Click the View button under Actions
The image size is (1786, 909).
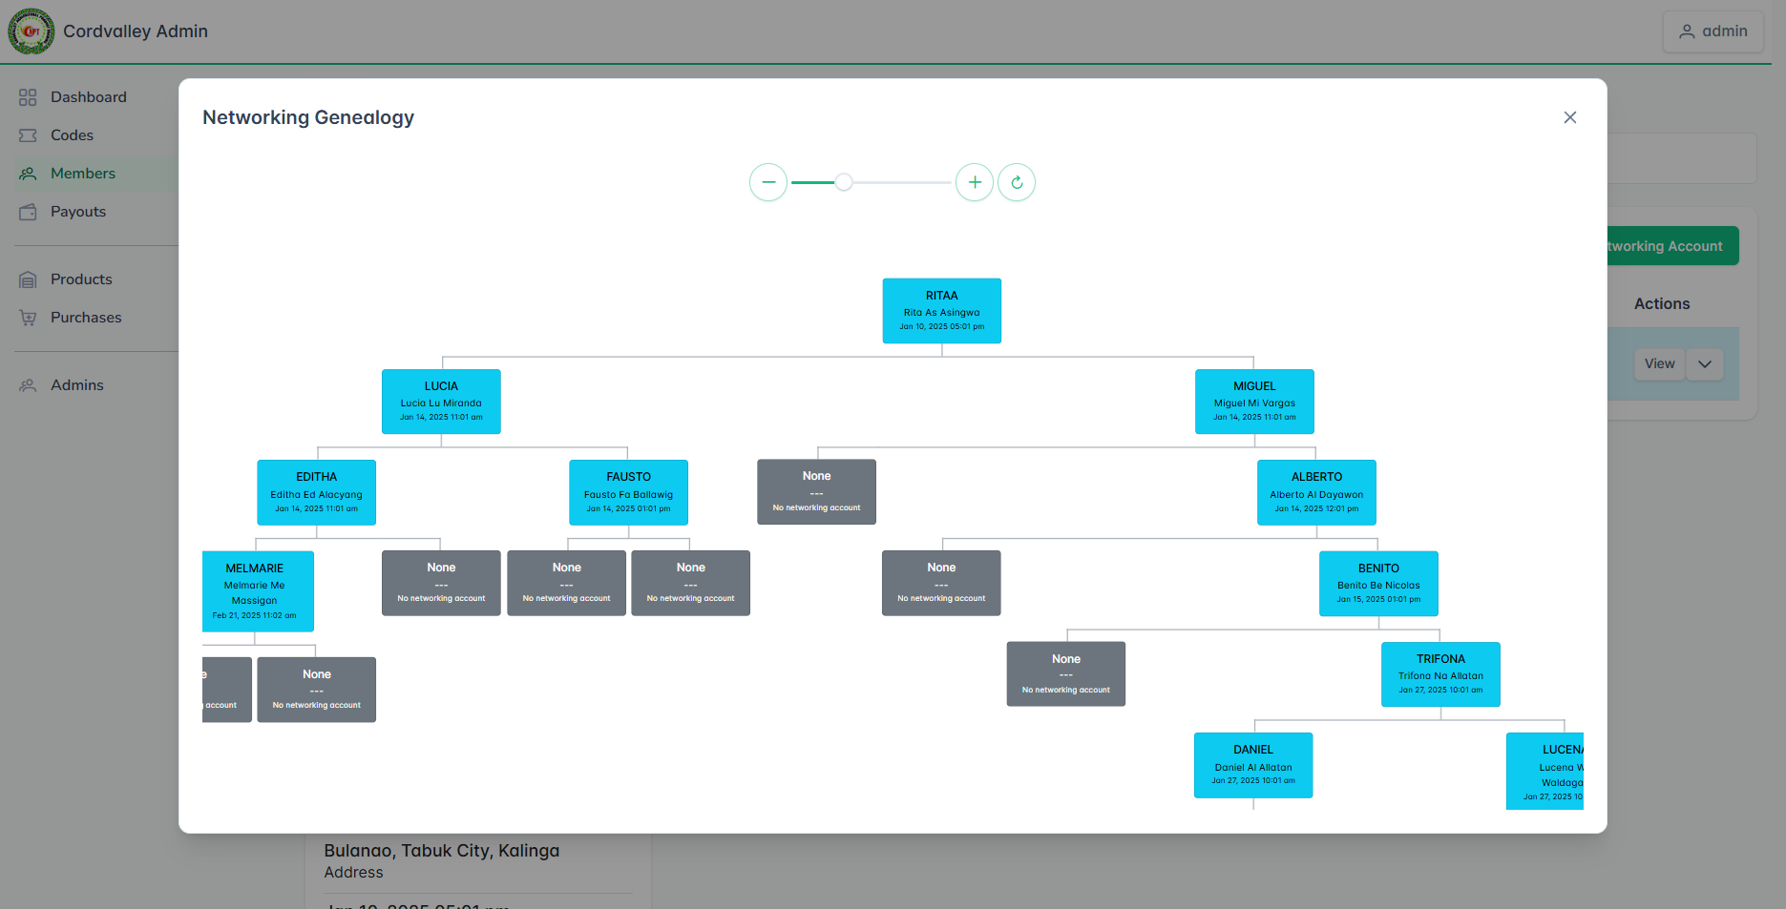coord(1659,363)
